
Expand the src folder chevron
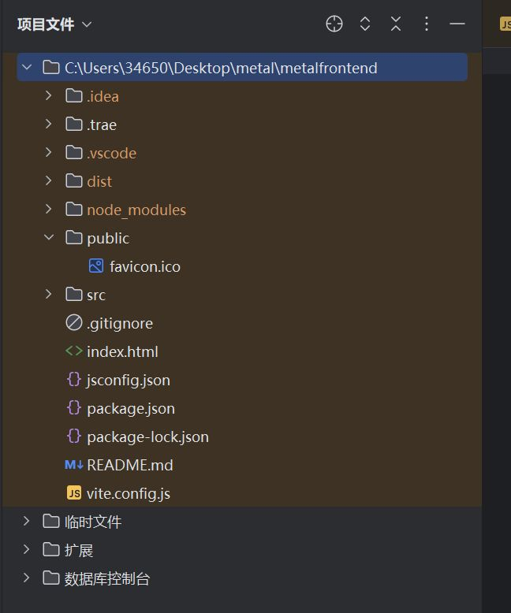point(49,294)
